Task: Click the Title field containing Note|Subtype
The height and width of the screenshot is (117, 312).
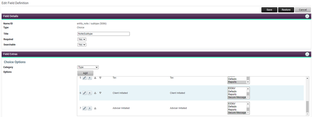Action: click(x=103, y=34)
